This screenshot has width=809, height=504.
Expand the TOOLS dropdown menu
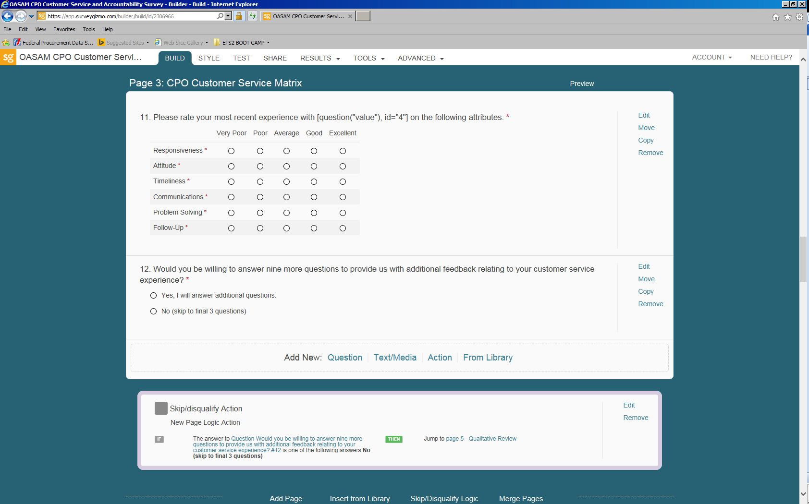coord(369,58)
